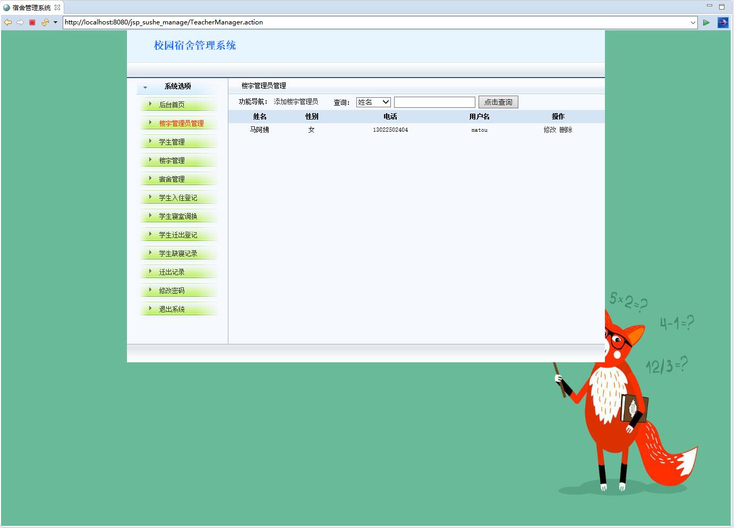
Task: Select 学生管理 from the sidebar menu
Action: click(x=172, y=142)
